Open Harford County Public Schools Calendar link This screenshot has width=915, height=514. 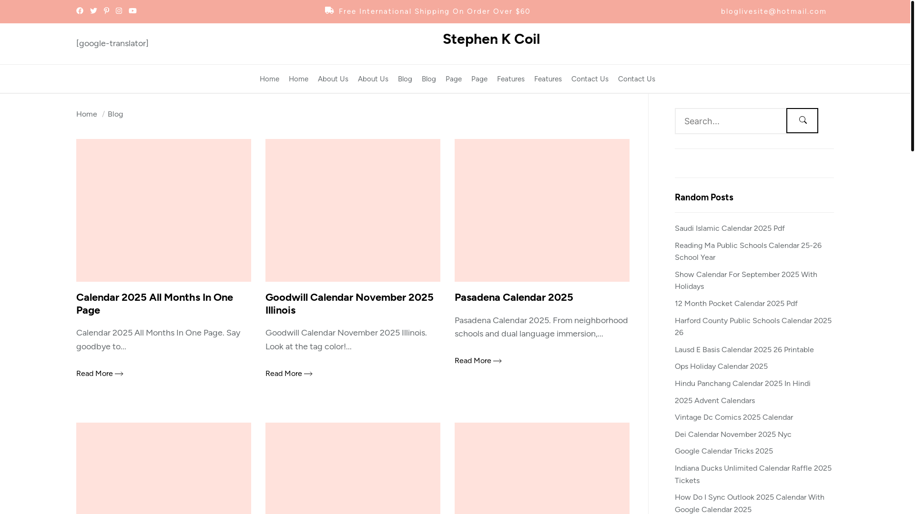(753, 326)
